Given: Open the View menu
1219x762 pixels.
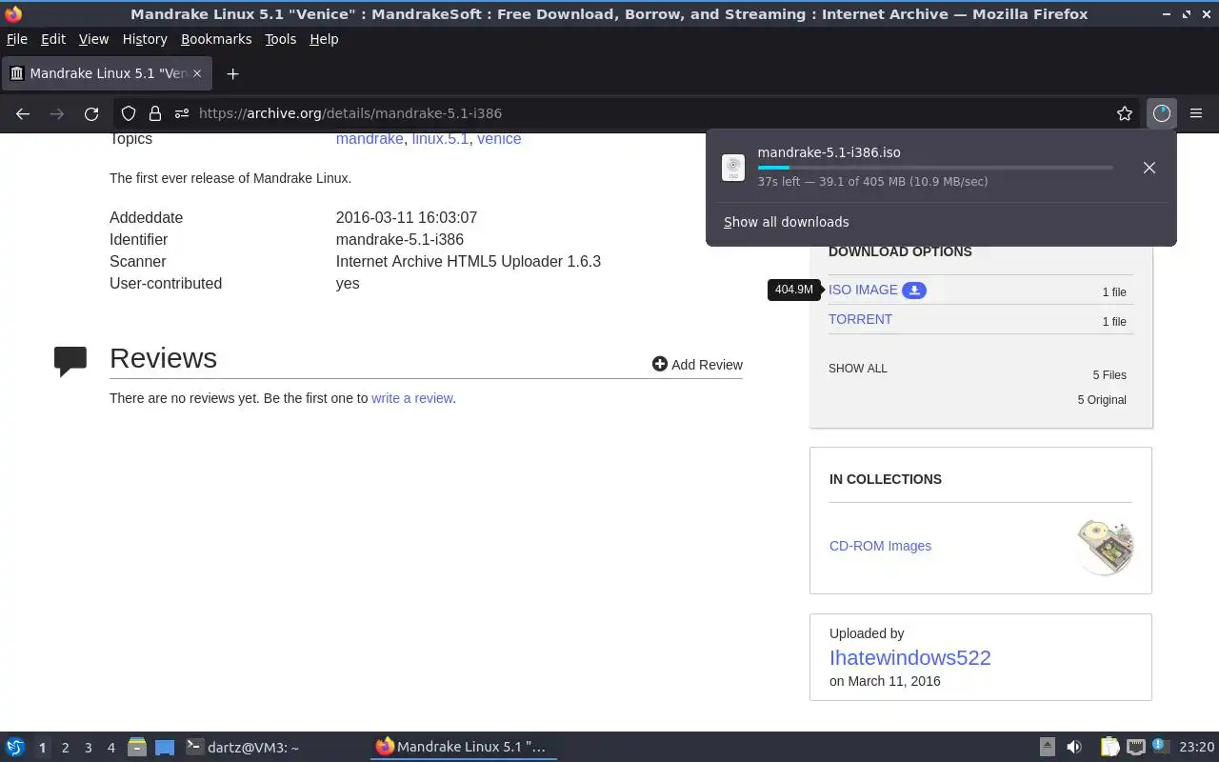Looking at the screenshot, I should [93, 39].
